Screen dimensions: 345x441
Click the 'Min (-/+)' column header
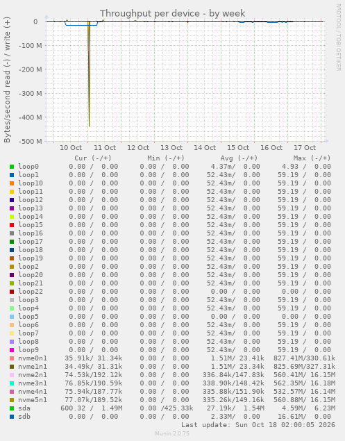pyautogui.click(x=166, y=158)
